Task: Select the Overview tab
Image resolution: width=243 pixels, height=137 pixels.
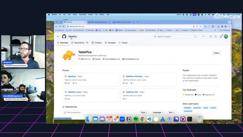Action: (62, 43)
